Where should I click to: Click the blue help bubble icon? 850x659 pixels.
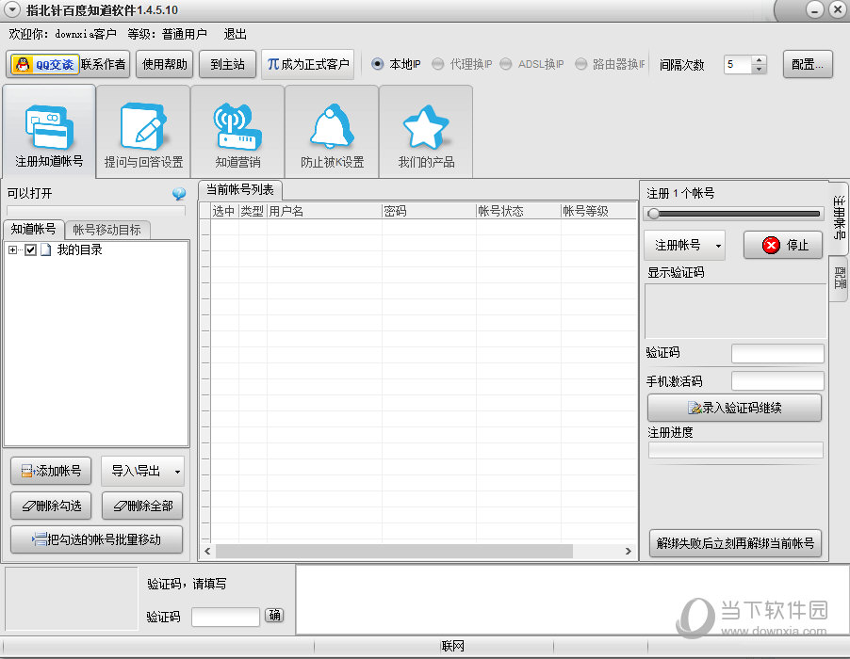click(x=179, y=193)
